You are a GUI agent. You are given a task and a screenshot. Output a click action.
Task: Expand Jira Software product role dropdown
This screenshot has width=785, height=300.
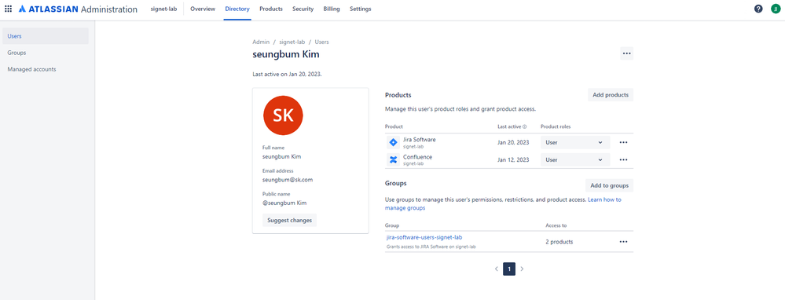[x=575, y=142]
